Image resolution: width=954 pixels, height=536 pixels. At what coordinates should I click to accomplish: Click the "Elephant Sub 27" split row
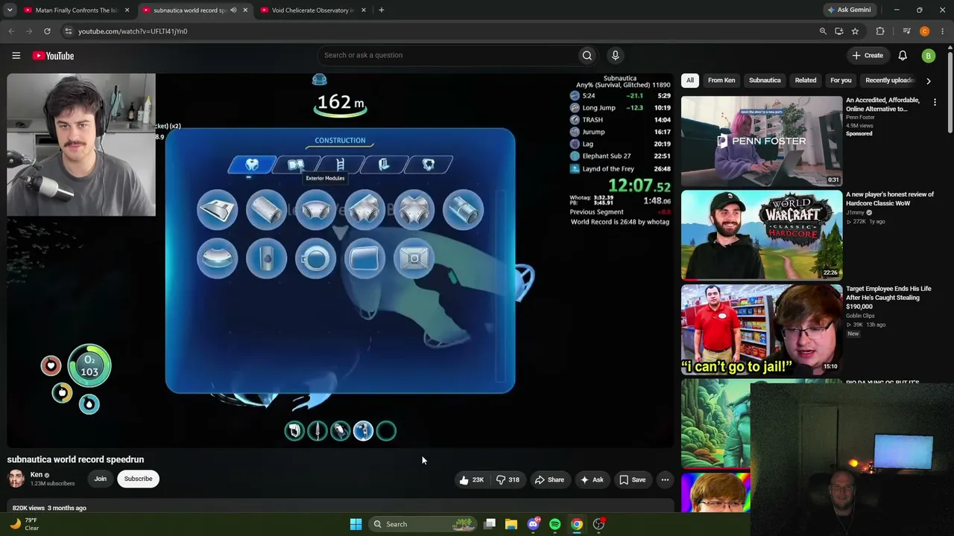tap(620, 156)
